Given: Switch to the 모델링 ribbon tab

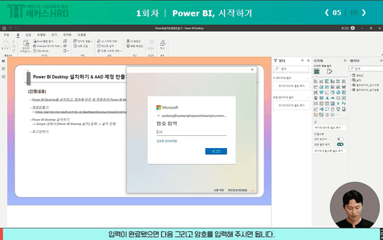Looking at the screenshot, I should pos(41,35).
